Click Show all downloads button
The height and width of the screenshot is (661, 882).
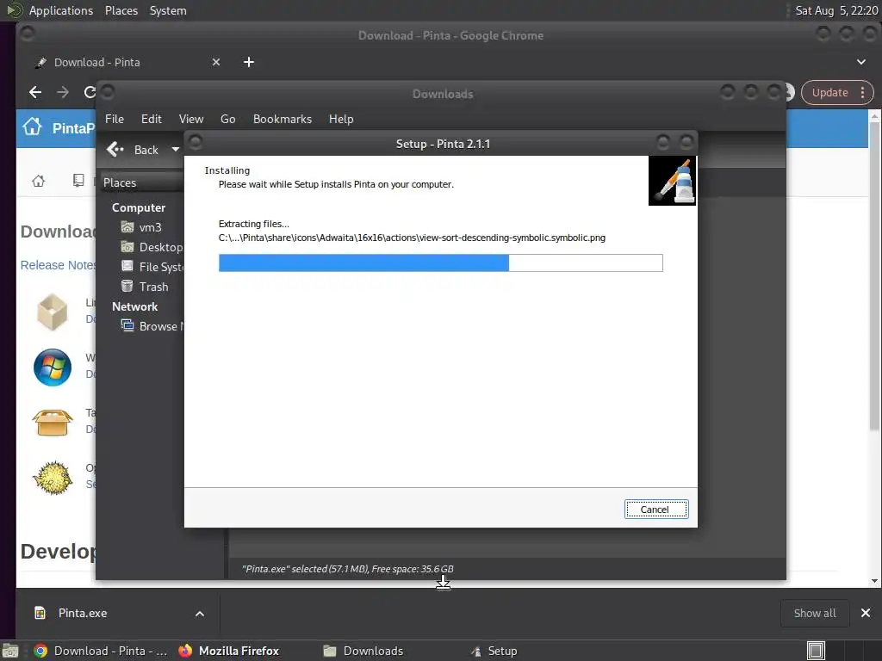point(815,613)
